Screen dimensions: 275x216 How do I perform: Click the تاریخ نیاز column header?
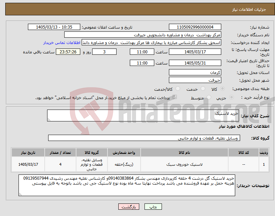point(28,152)
